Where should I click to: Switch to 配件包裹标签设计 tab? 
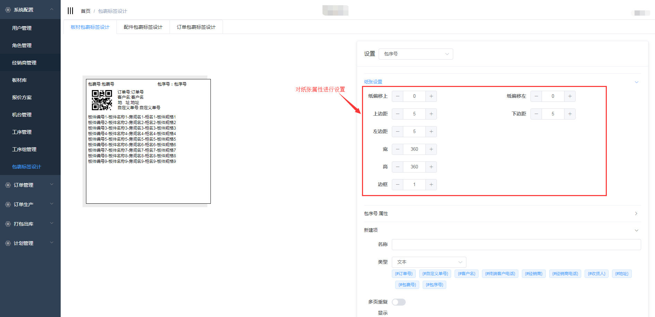pyautogui.click(x=143, y=27)
